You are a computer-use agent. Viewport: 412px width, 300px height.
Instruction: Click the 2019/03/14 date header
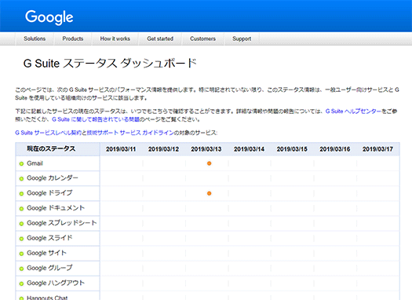pyautogui.click(x=249, y=149)
